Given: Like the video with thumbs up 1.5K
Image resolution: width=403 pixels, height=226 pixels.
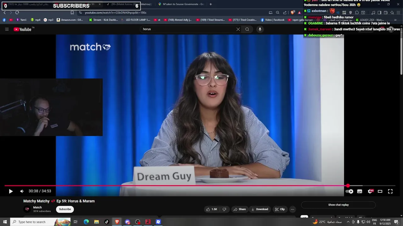Looking at the screenshot, I should (212, 209).
